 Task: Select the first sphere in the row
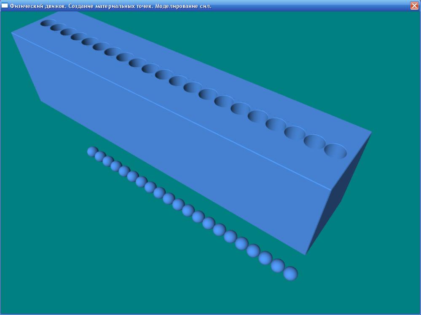(x=93, y=152)
